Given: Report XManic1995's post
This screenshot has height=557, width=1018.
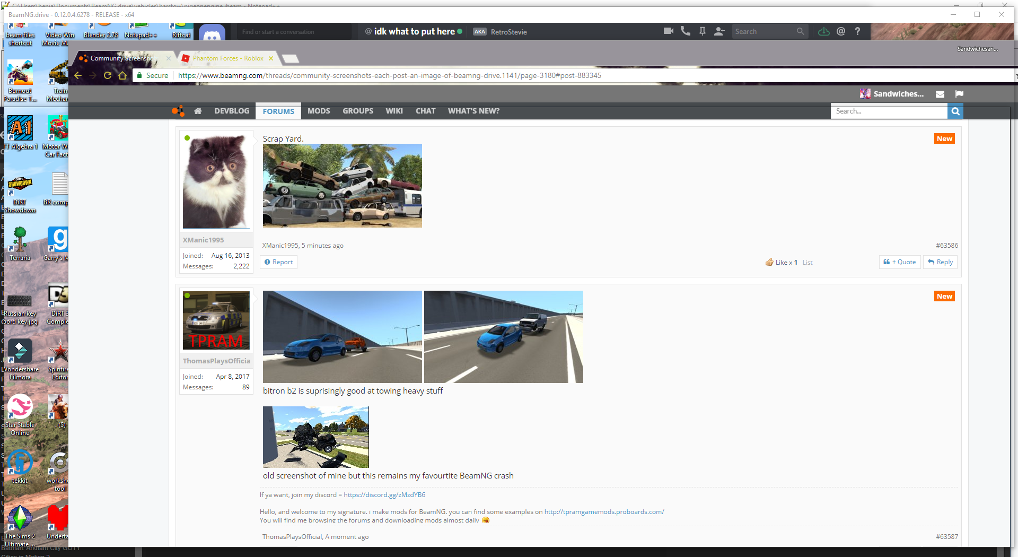Looking at the screenshot, I should click(279, 262).
